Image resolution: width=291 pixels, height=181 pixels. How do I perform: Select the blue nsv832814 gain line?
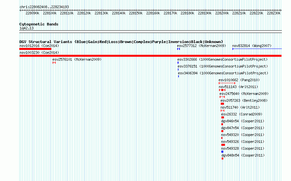(257, 49)
